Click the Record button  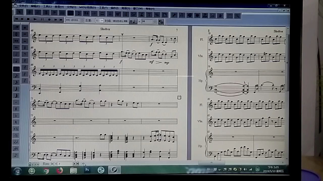49,19
